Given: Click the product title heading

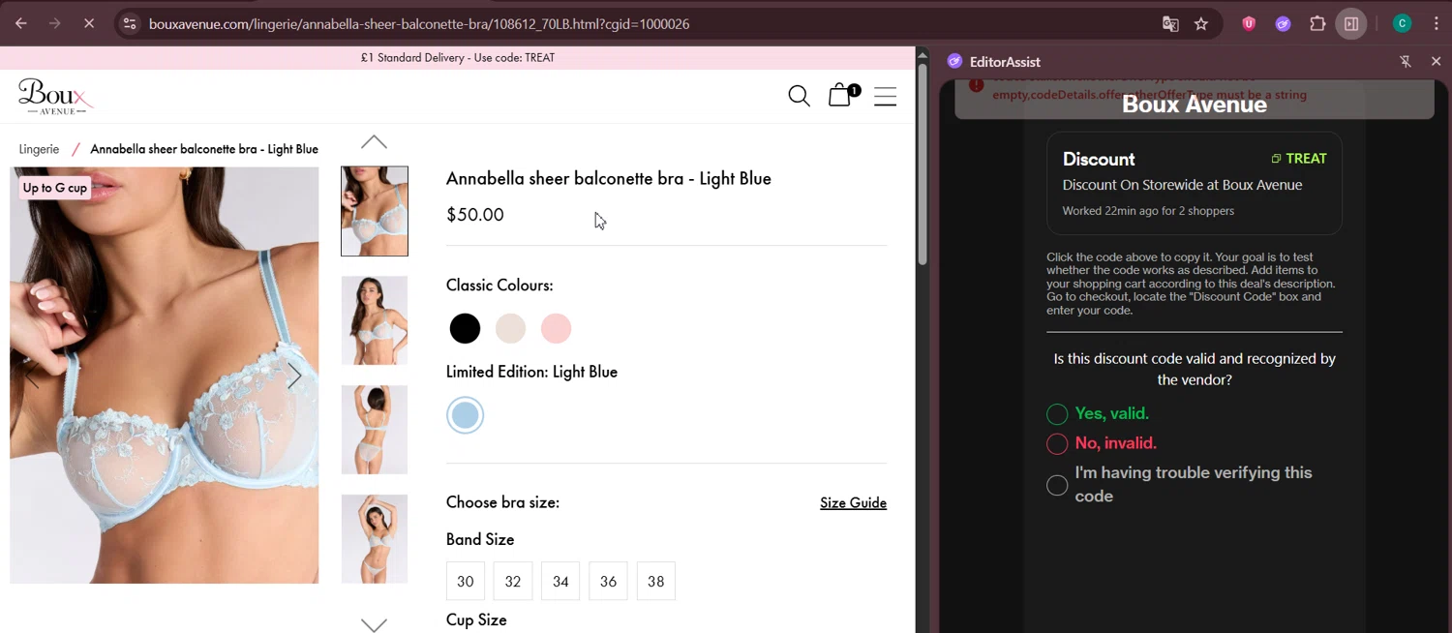Looking at the screenshot, I should [609, 178].
